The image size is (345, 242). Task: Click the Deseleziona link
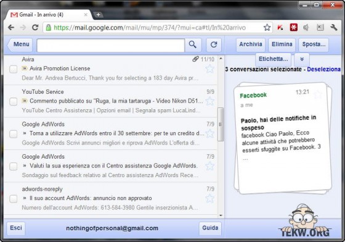point(323,69)
